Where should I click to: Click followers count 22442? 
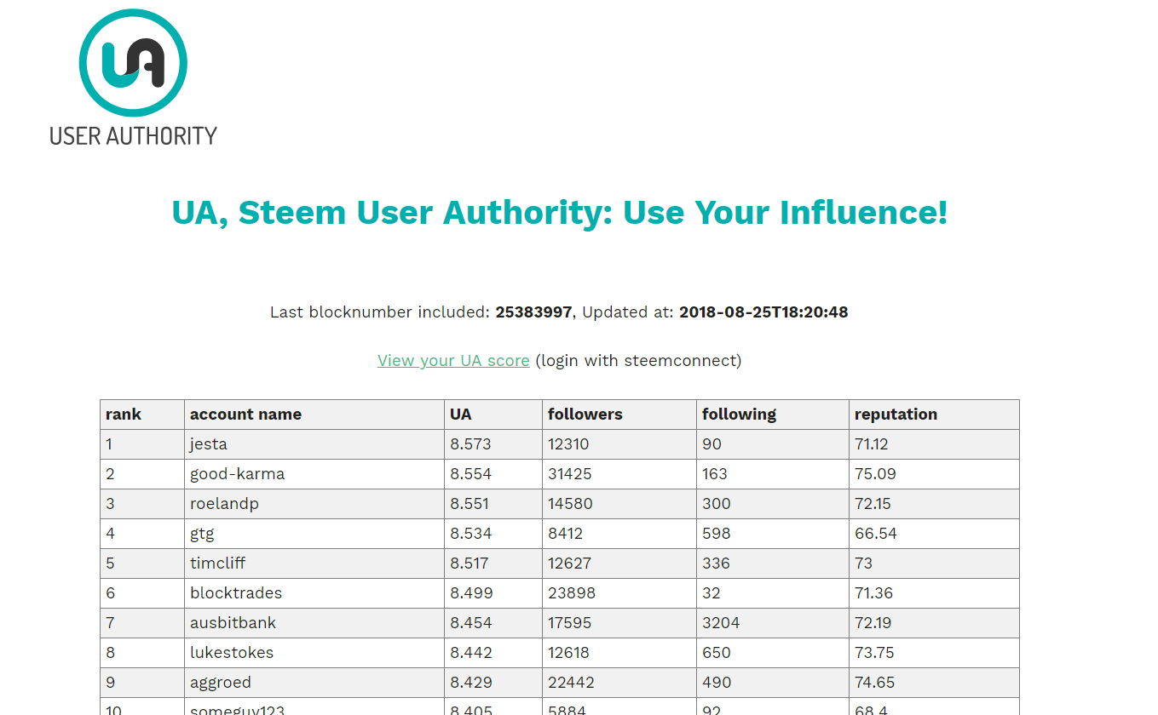[571, 683]
